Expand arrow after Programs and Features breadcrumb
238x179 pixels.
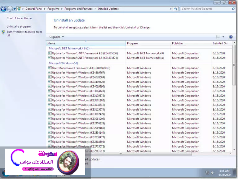(95, 9)
